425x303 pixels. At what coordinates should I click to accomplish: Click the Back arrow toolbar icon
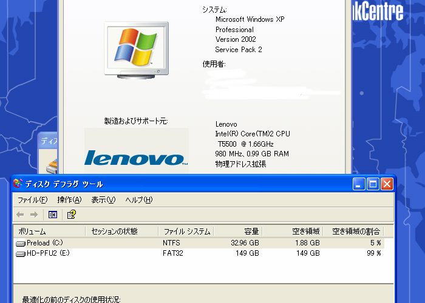tap(20, 215)
